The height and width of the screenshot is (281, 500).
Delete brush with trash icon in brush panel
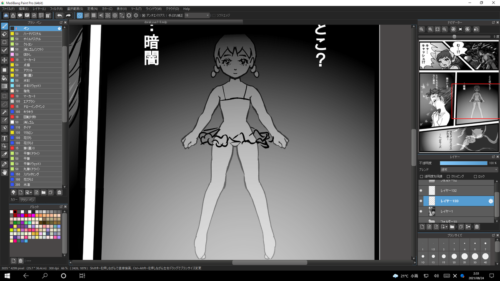click(60, 192)
